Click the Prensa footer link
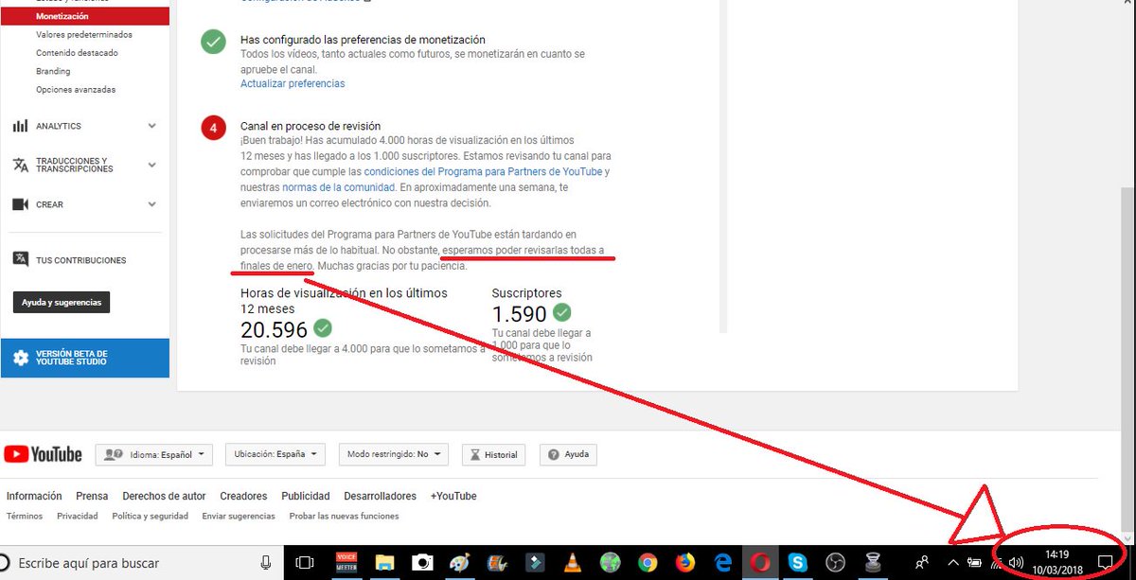The height and width of the screenshot is (580, 1136). point(92,496)
